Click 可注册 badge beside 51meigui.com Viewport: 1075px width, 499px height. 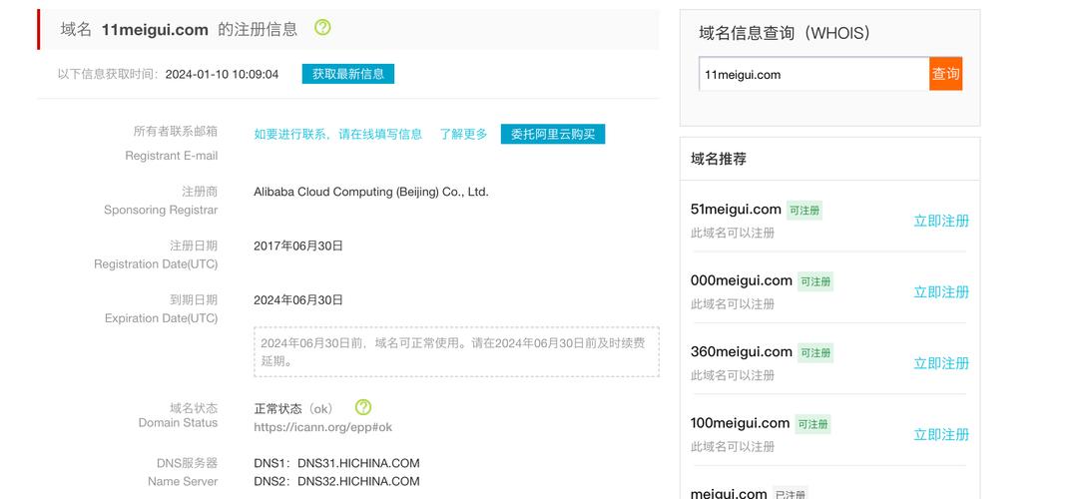pyautogui.click(x=804, y=211)
